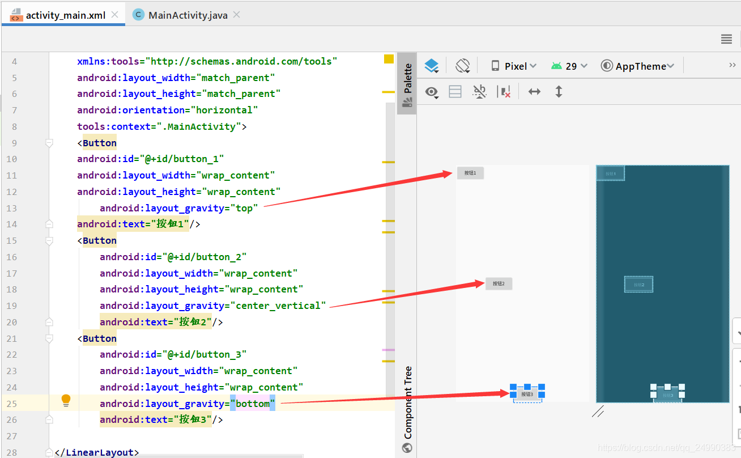Viewport: 741px width, 458px height.
Task: Click the android:text="按钮1" attribute
Action: (x=133, y=224)
